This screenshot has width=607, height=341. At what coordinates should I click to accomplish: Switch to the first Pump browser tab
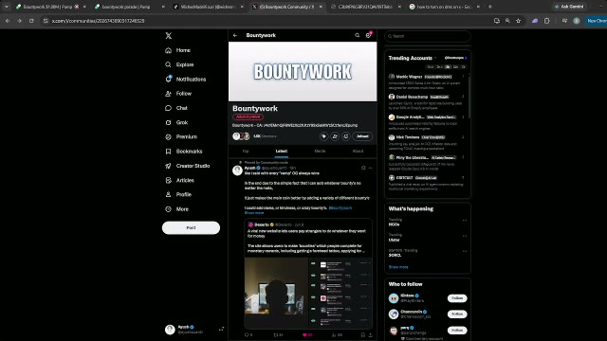[47, 7]
